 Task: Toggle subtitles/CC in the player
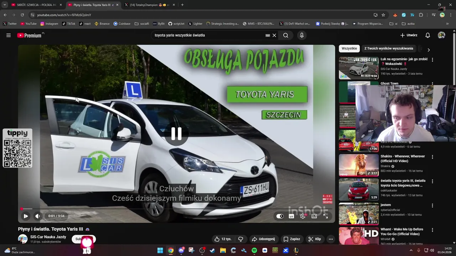tap(291, 216)
